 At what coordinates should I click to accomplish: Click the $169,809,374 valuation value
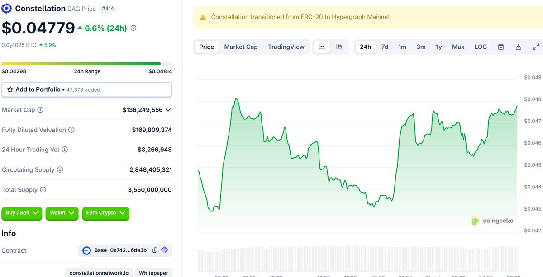coord(152,130)
